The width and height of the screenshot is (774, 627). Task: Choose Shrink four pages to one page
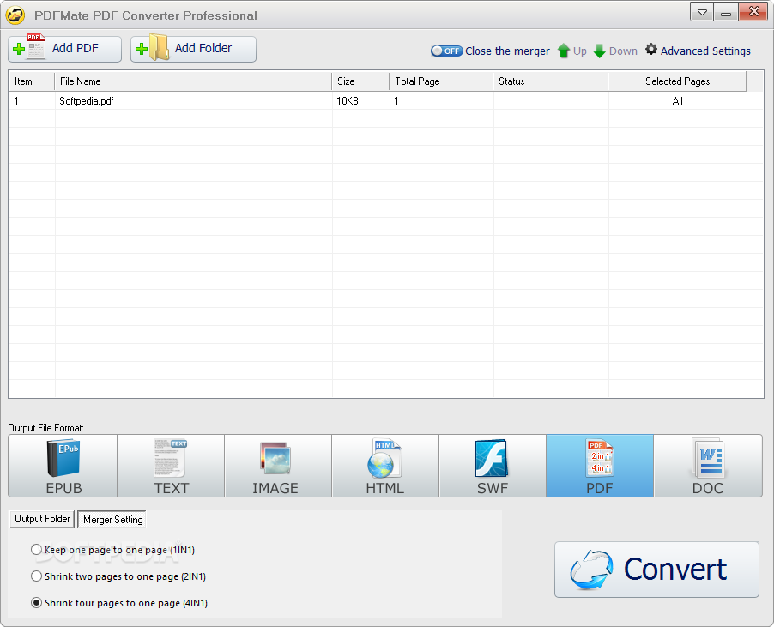119,603
